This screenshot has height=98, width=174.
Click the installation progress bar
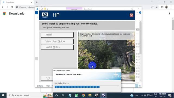(86, 87)
